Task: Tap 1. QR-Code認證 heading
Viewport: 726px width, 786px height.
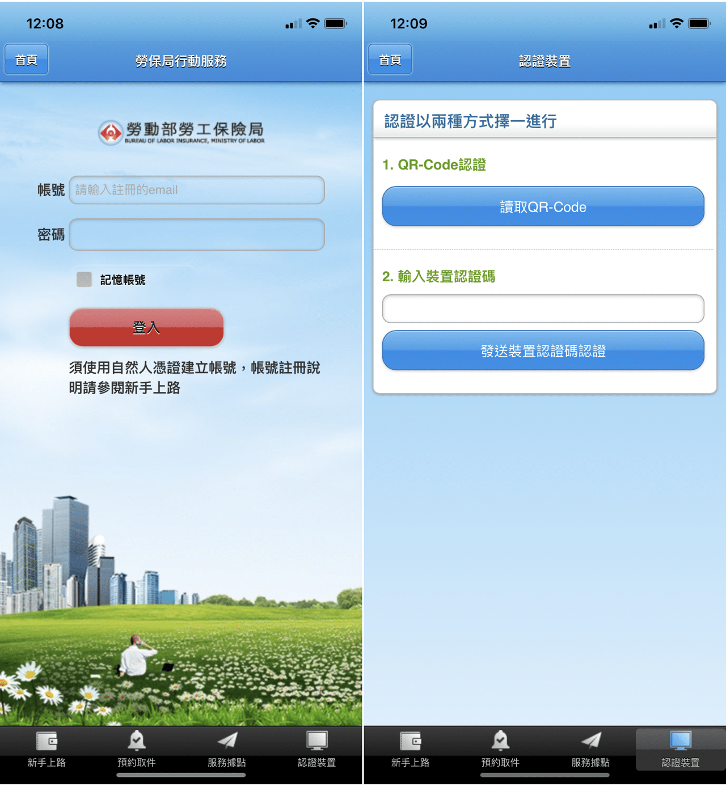Action: coord(434,164)
